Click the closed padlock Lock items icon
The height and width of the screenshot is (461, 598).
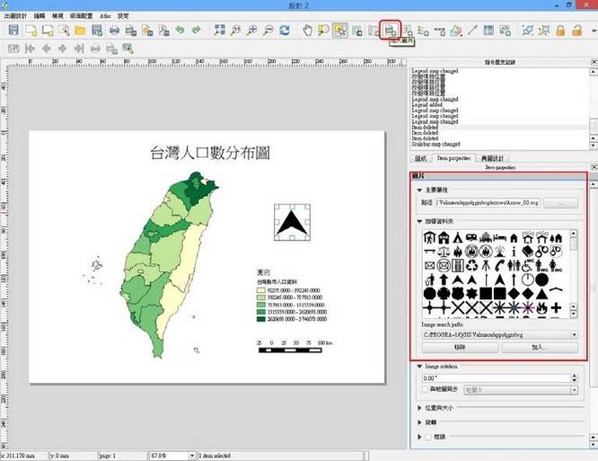(x=560, y=31)
